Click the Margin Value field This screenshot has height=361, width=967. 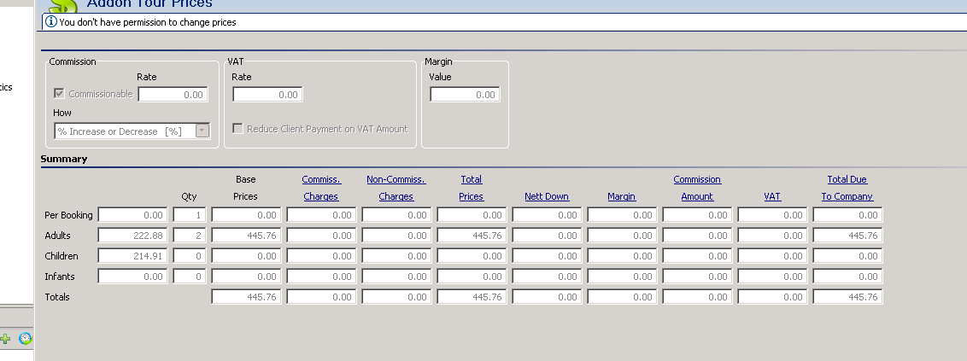465,94
